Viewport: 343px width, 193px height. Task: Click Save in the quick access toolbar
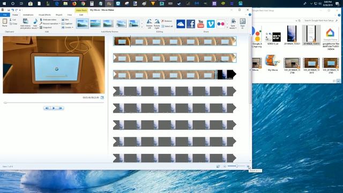pyautogui.click(x=9, y=10)
